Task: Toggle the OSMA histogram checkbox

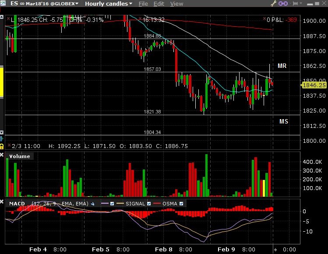Action: click(182, 204)
